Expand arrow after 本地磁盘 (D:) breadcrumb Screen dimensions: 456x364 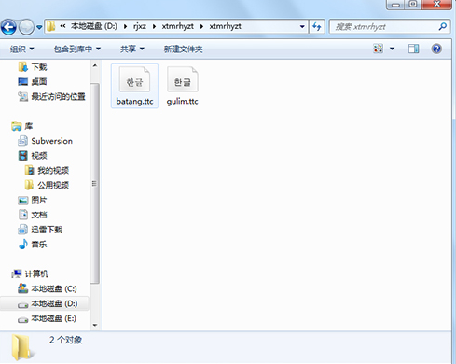[x=125, y=26]
